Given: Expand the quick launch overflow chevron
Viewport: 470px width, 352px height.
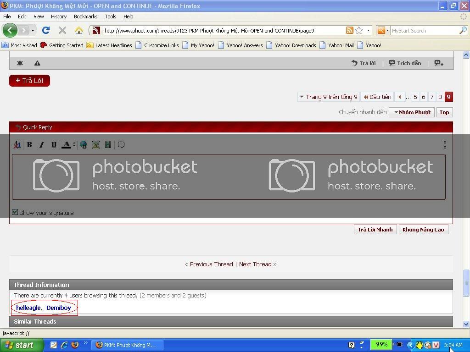Looking at the screenshot, I should (86, 343).
